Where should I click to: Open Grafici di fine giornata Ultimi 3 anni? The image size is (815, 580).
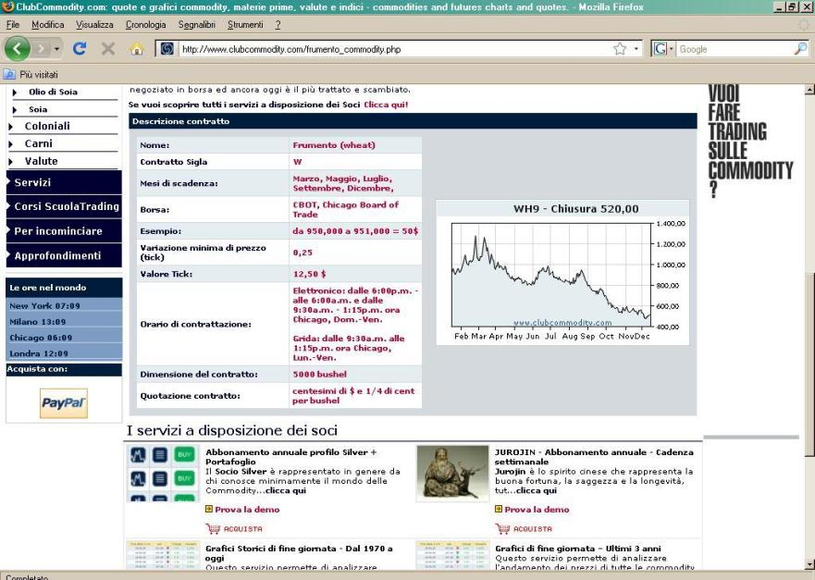coord(578,549)
